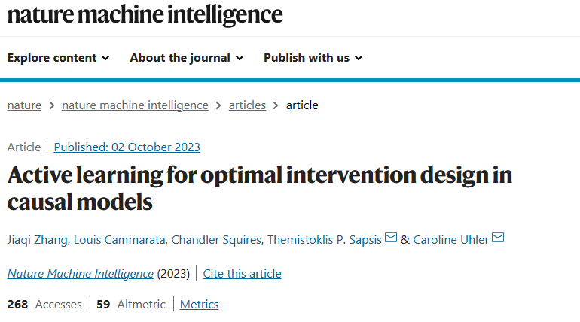580x322 pixels.
Task: Expand the Publish with us dropdown
Action: 313,58
